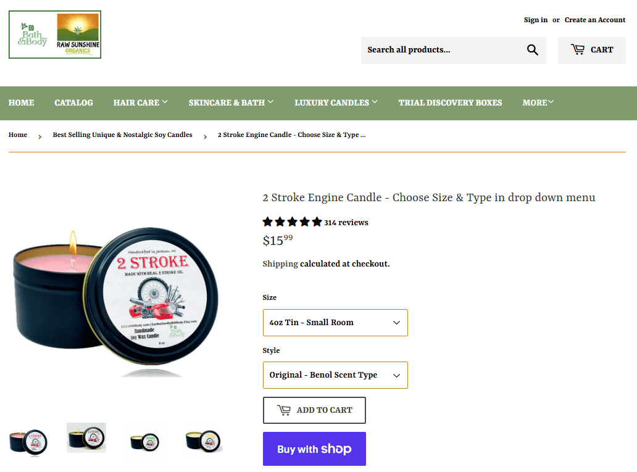Image resolution: width=637 pixels, height=472 pixels.
Task: Open the 314 reviews link
Action: tap(346, 223)
